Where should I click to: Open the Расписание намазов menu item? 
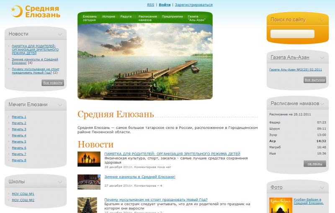click(148, 18)
